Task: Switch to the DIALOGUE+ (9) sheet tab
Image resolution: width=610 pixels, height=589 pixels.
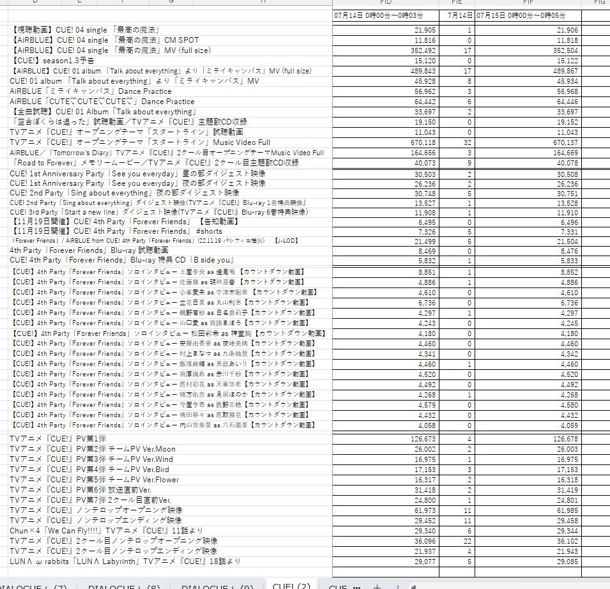Action: click(x=217, y=587)
